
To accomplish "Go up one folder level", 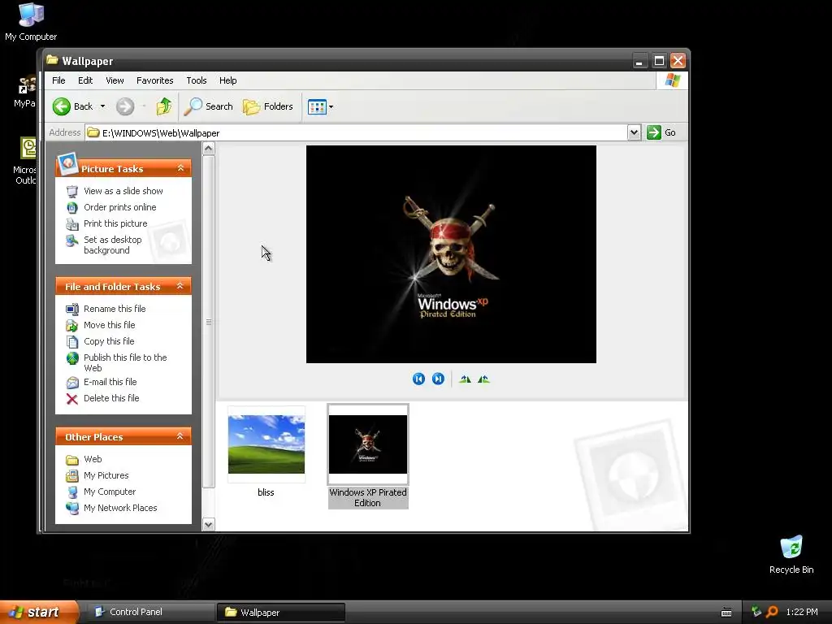I will click(x=164, y=106).
